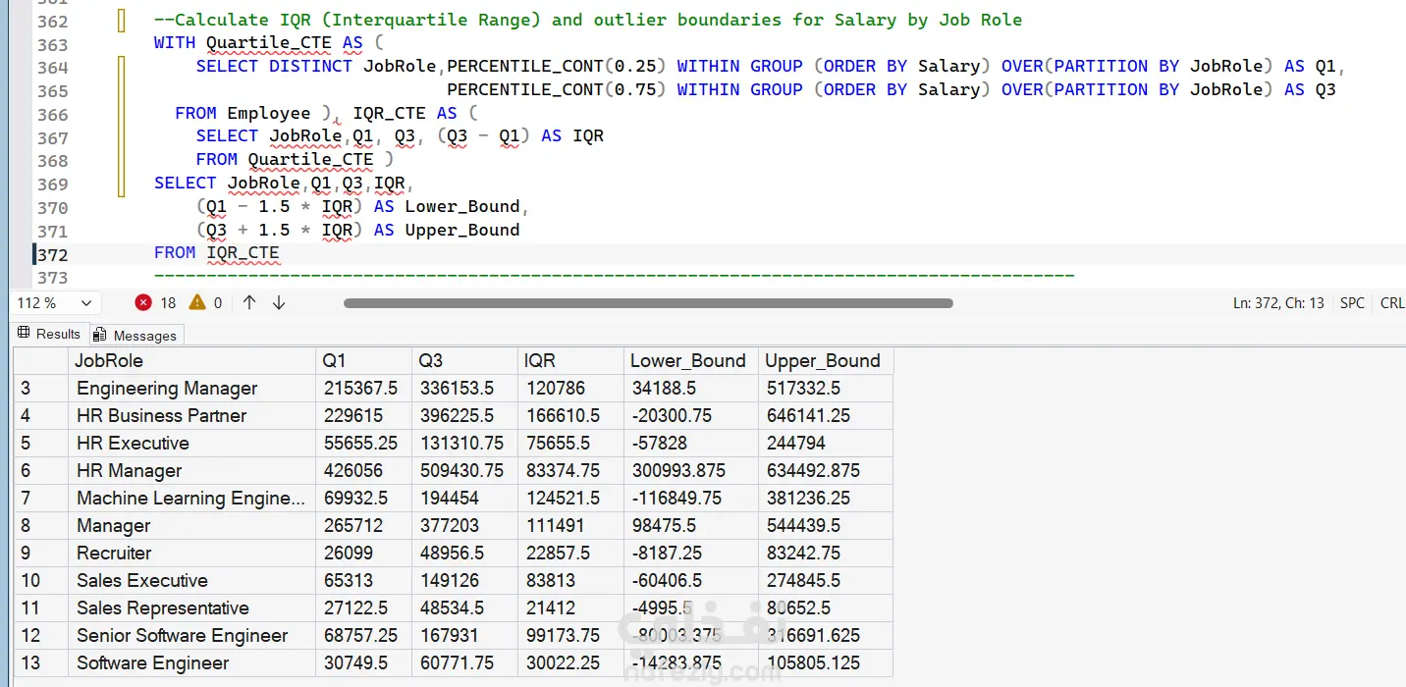1406x687 pixels.
Task: Select the Lower_Bound column header
Action: pos(691,360)
